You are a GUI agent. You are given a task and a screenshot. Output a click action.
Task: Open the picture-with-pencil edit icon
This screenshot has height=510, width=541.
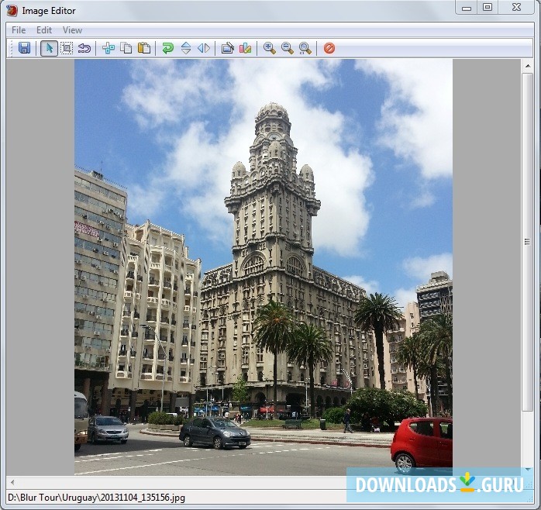[227, 48]
